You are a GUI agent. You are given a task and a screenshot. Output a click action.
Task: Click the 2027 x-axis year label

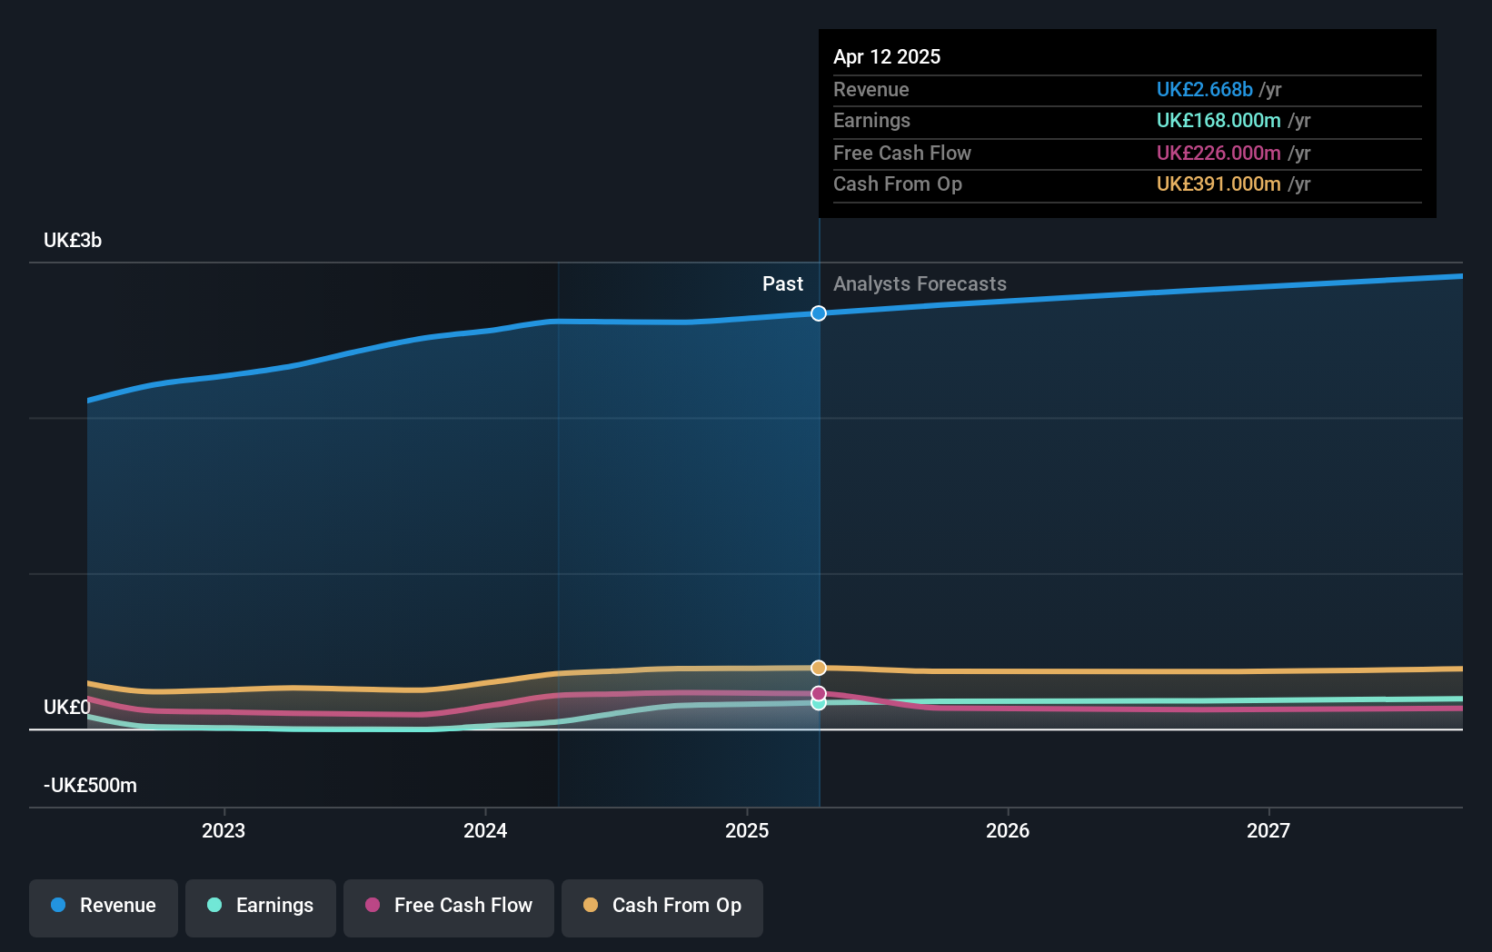1268,830
